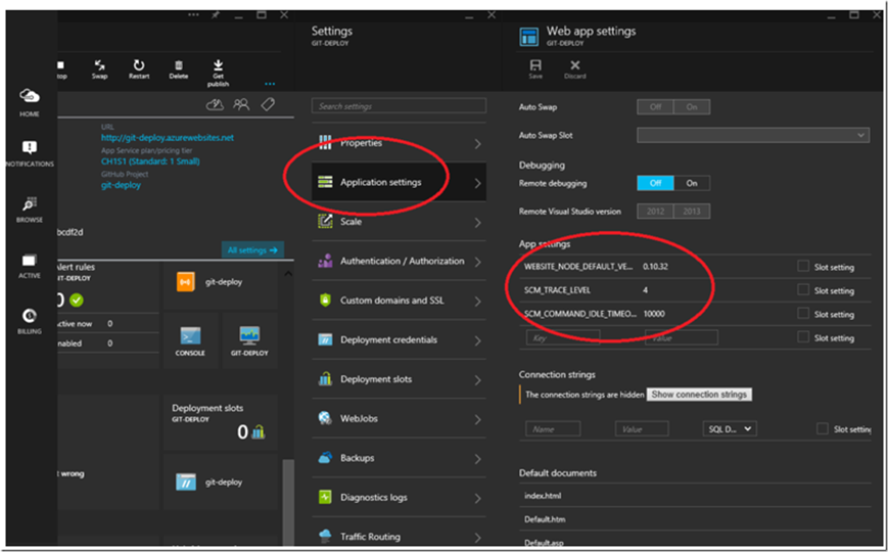This screenshot has width=888, height=552.
Task: Open the Deployment slots tile
Action: (221, 422)
